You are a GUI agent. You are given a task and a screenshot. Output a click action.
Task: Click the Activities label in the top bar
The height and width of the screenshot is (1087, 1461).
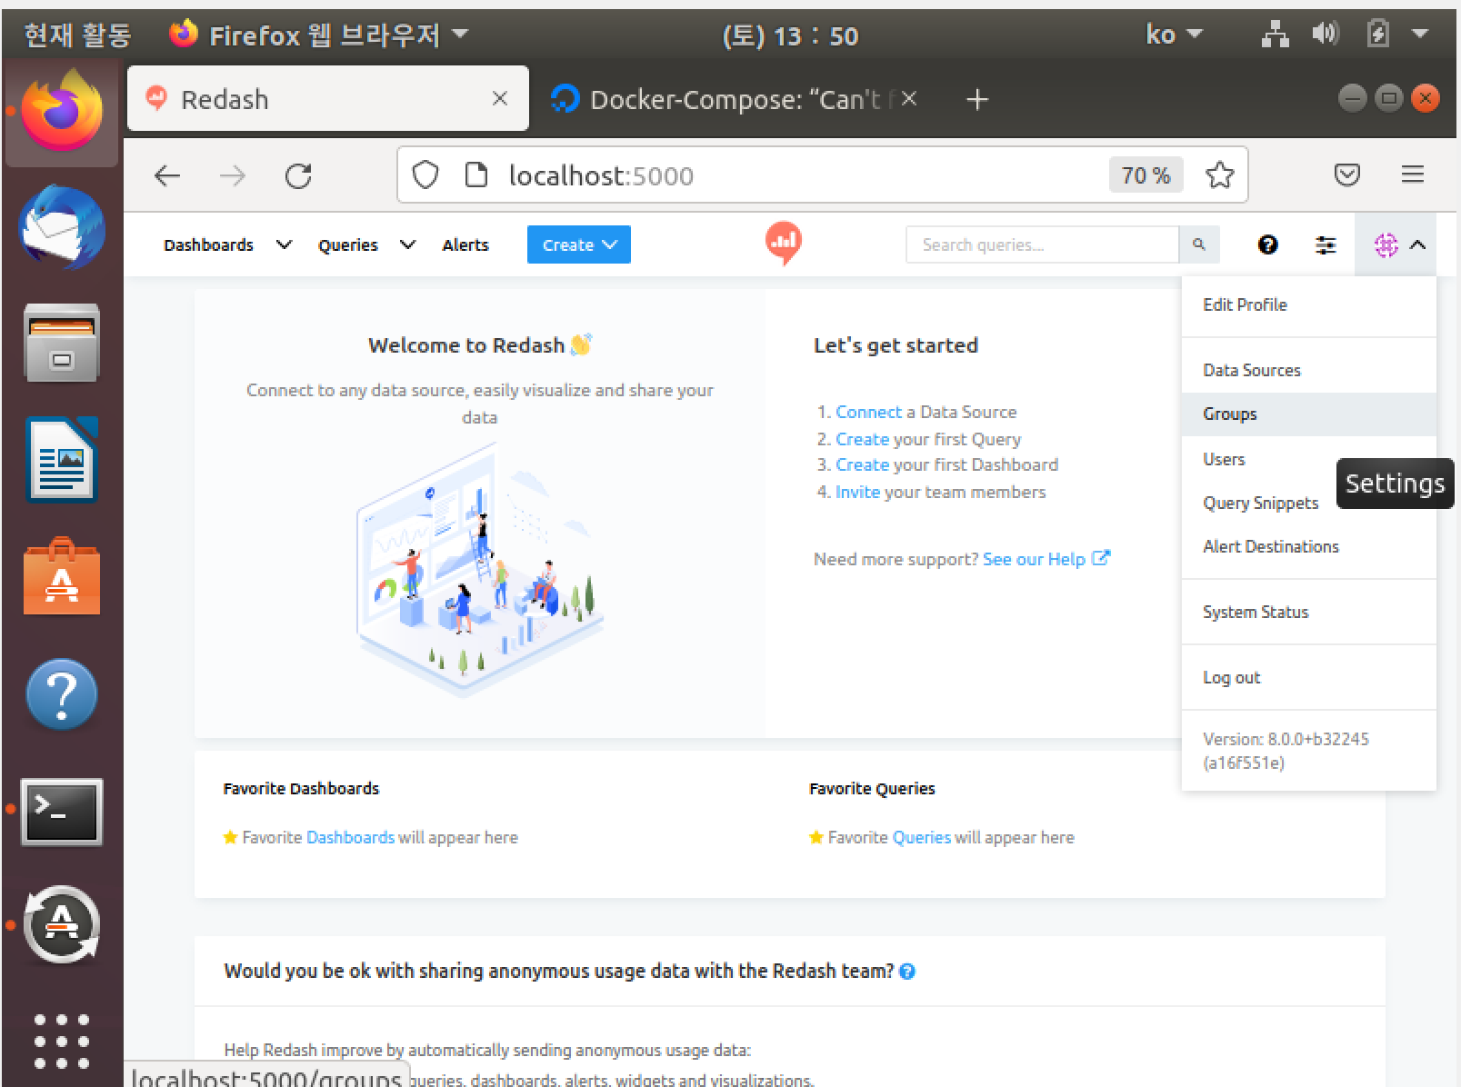pyautogui.click(x=77, y=35)
